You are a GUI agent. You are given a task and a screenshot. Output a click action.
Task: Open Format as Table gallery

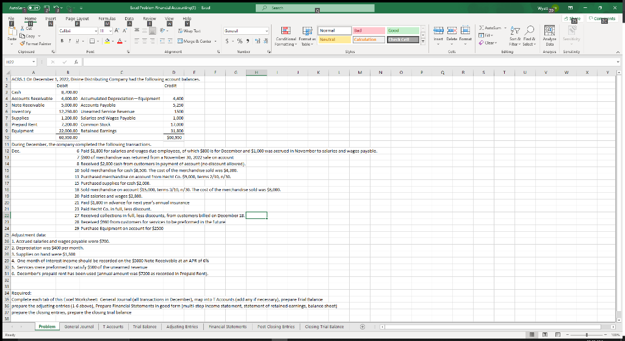[x=307, y=36]
